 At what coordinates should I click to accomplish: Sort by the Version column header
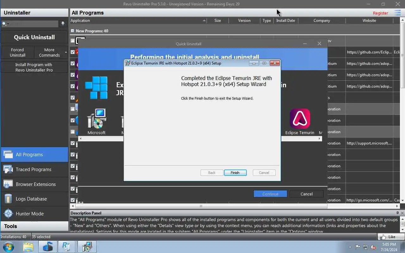tap(244, 21)
